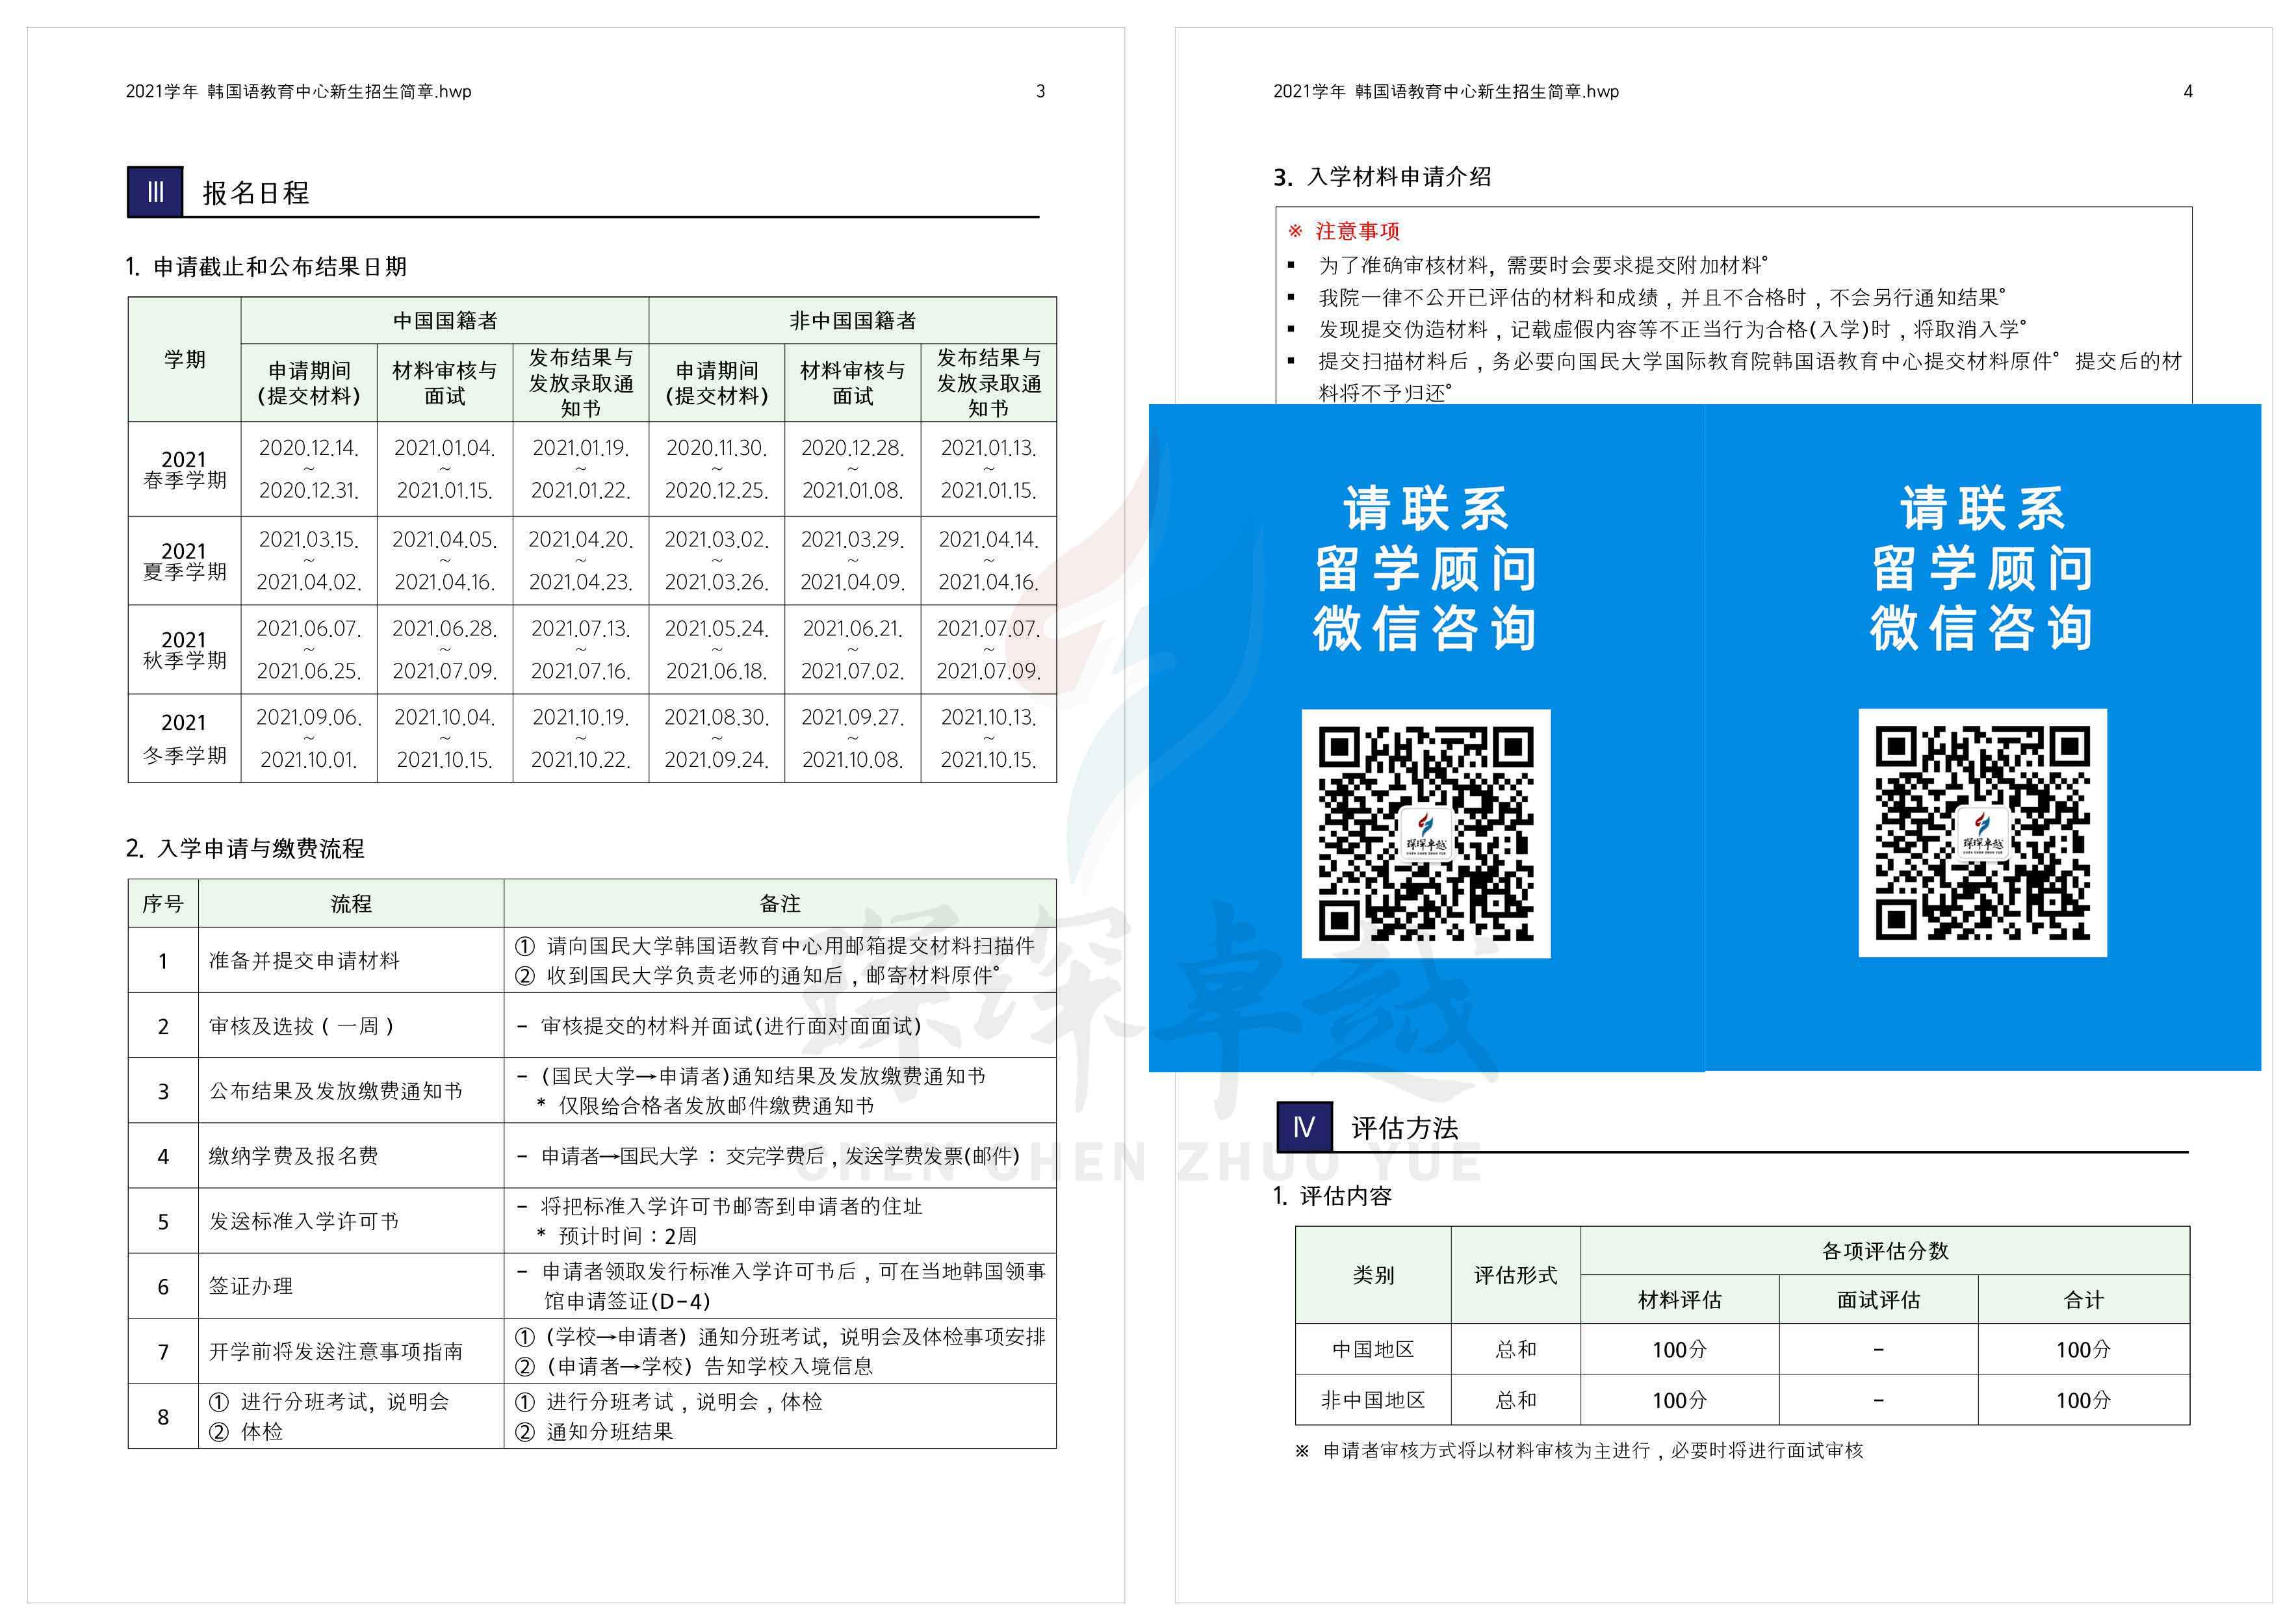Viewport: 2296px width, 1624px height.
Task: Click the '评估形式' column header
Action: [1516, 1275]
